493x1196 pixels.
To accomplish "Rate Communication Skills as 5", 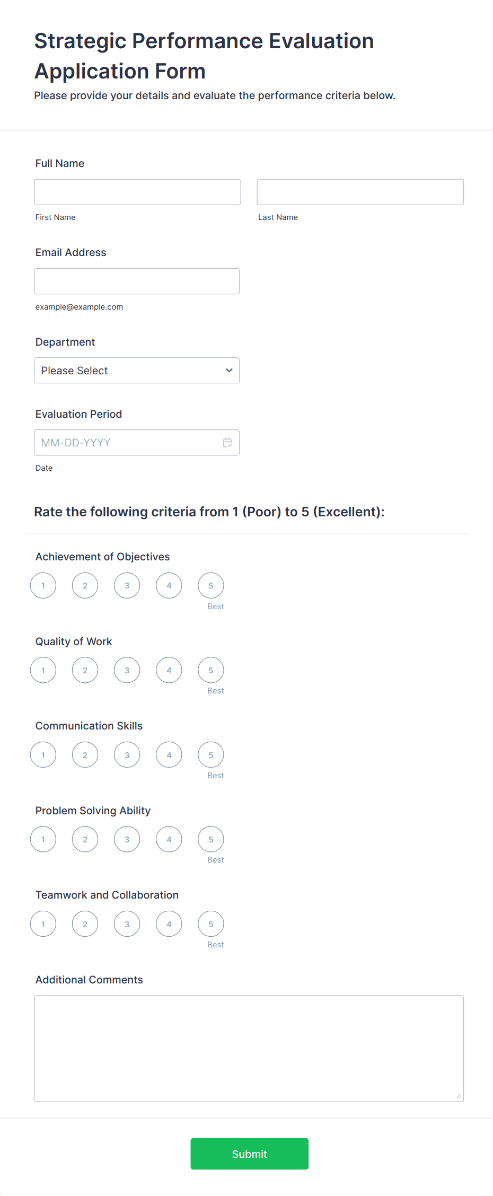I will 211,755.
